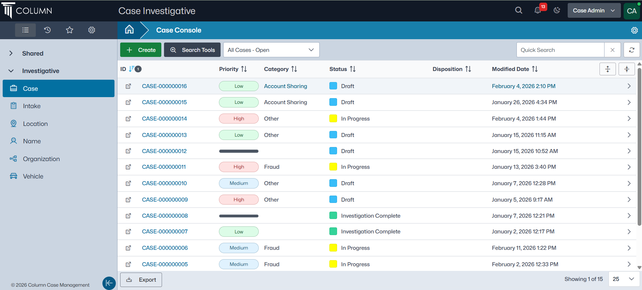Collapse sidebar with arrow button
The height and width of the screenshot is (290, 642).
109,283
